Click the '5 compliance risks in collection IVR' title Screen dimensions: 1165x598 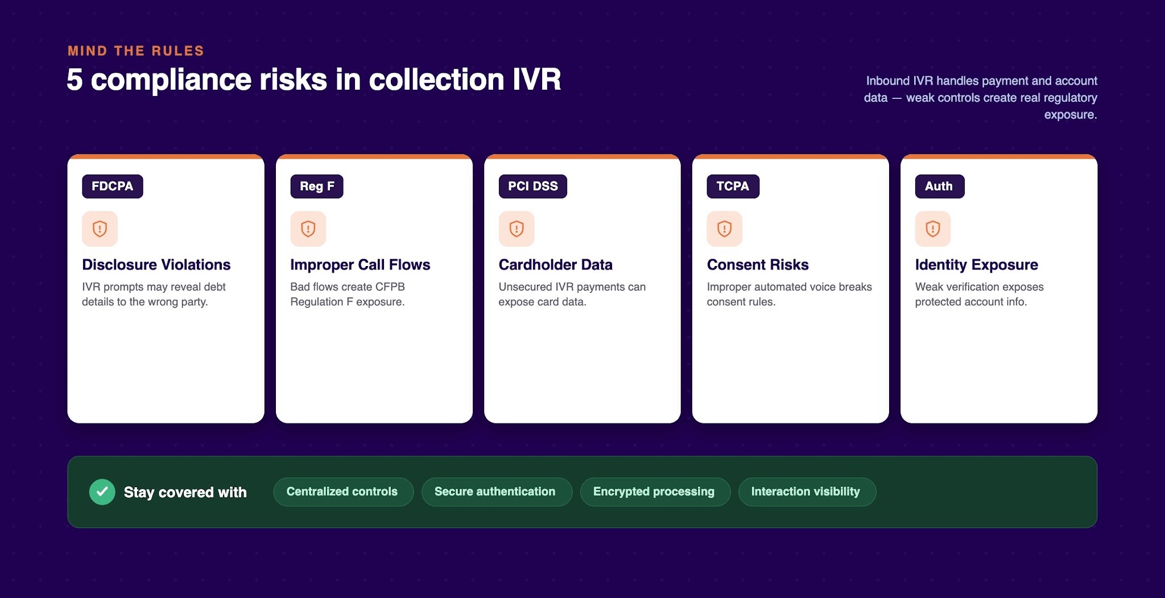coord(314,80)
